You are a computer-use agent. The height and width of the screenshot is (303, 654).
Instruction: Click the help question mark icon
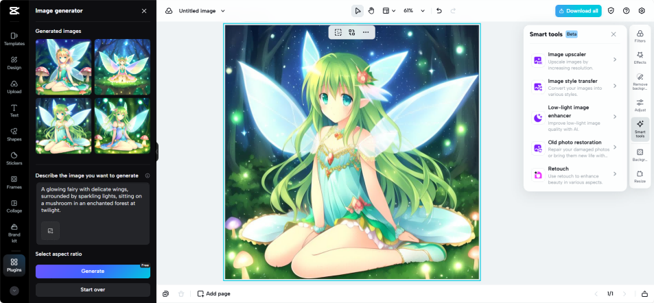(626, 11)
